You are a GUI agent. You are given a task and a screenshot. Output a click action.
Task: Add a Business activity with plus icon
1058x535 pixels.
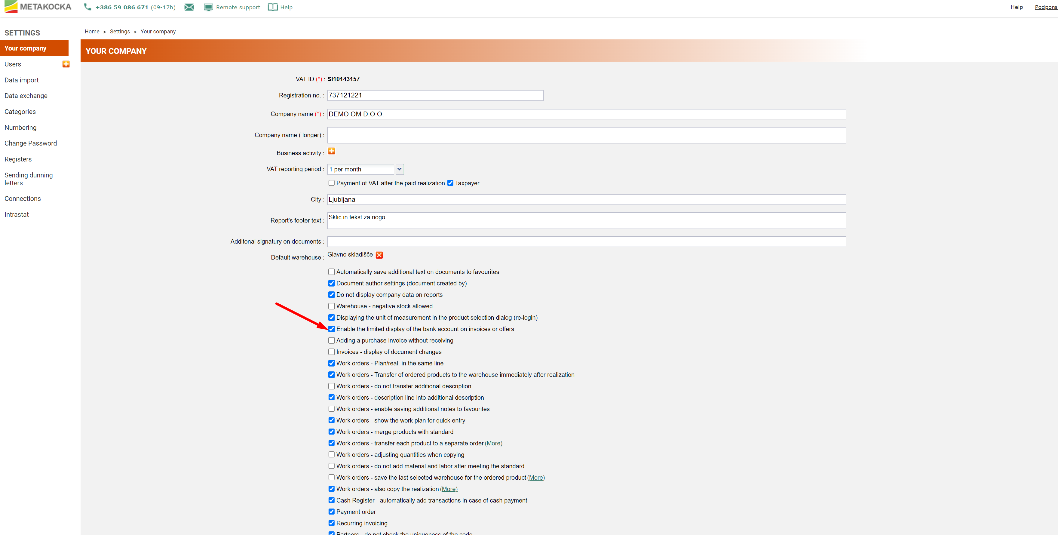pos(331,151)
